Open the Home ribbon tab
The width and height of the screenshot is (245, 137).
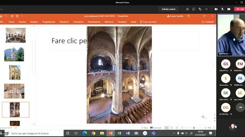tap(11, 22)
